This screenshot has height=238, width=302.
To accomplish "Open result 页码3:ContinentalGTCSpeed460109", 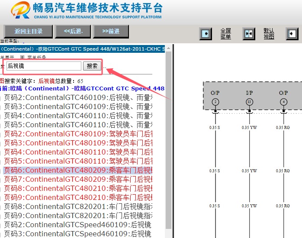I will 77,234.
